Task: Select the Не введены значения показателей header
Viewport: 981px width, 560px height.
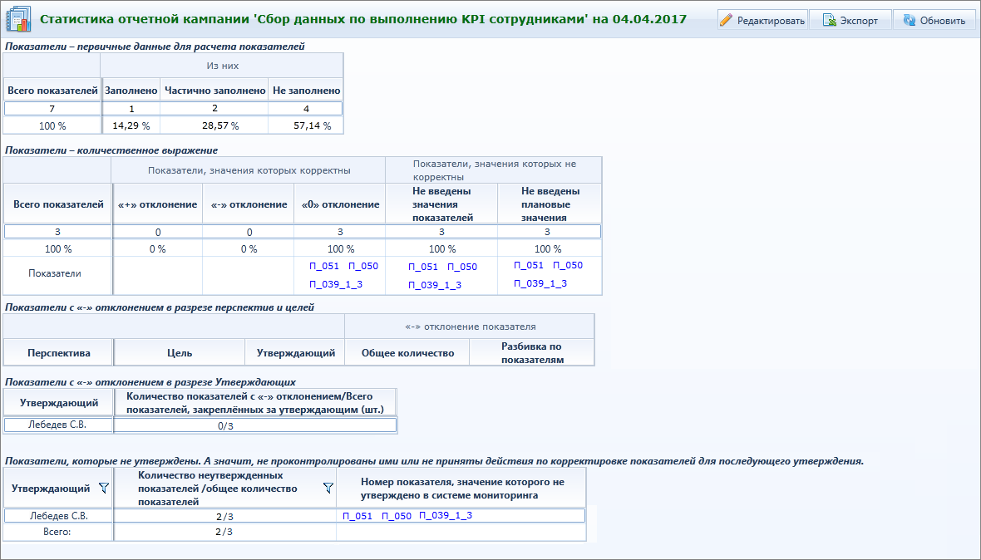Action: point(442,204)
